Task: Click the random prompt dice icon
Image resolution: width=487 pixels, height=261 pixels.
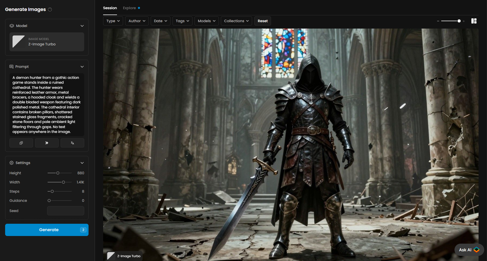Action: (x=21, y=143)
